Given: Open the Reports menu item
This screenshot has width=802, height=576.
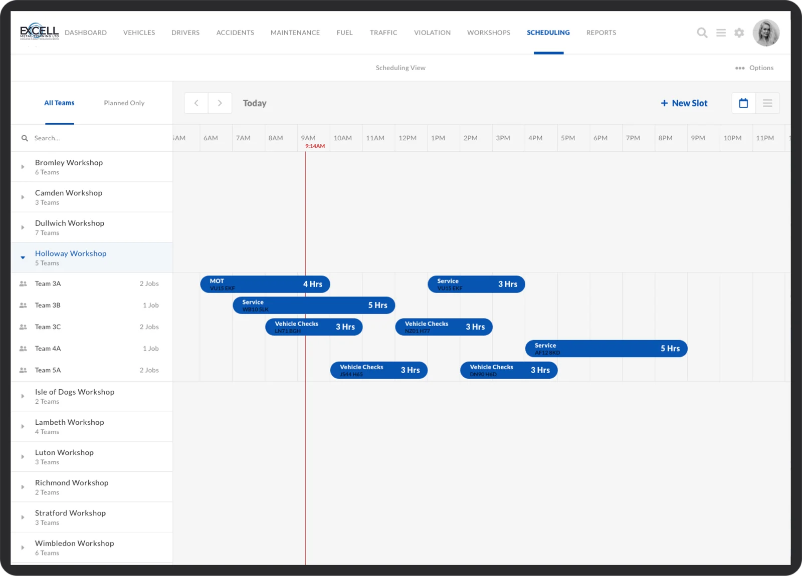Looking at the screenshot, I should tap(601, 33).
